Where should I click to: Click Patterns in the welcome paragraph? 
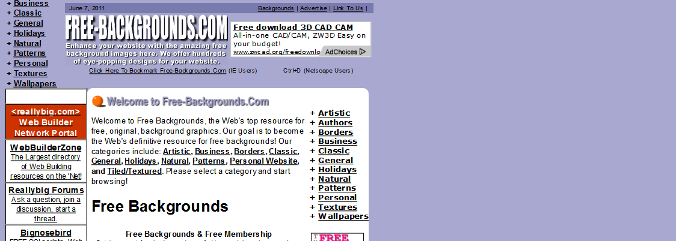pos(209,161)
